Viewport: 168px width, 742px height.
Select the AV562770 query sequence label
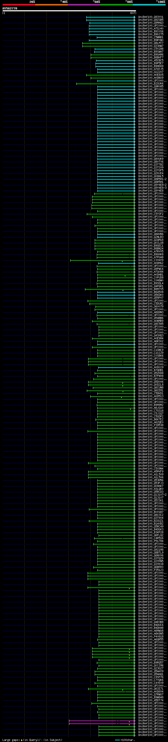click(10, 9)
